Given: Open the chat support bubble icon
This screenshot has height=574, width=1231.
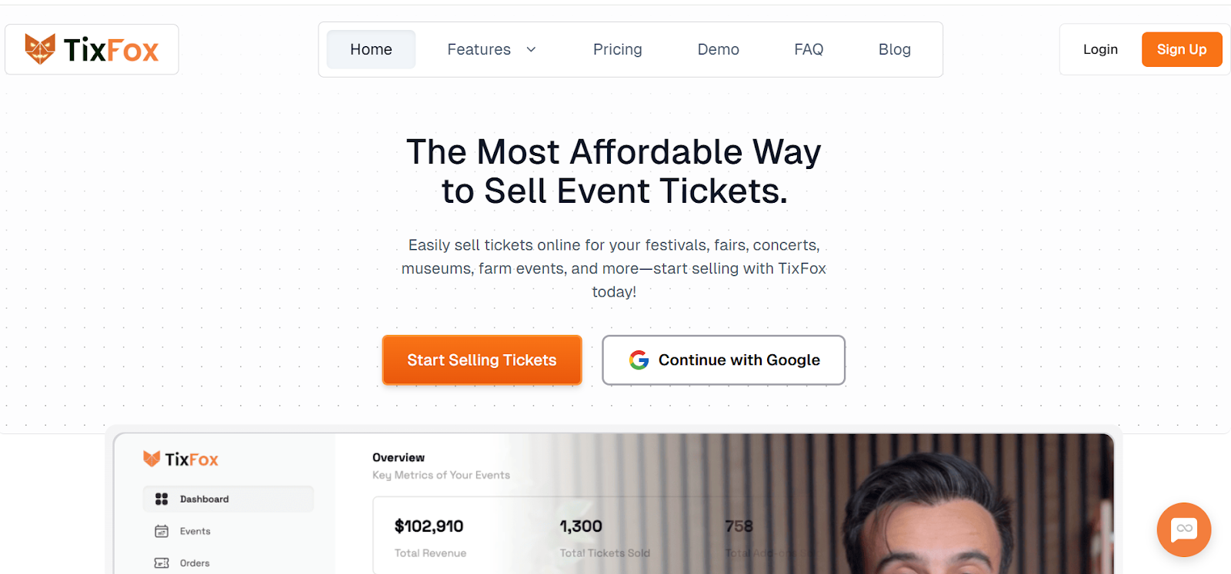Looking at the screenshot, I should point(1183,529).
